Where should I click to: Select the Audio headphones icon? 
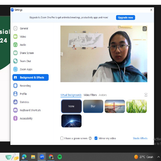click(x=15, y=45)
